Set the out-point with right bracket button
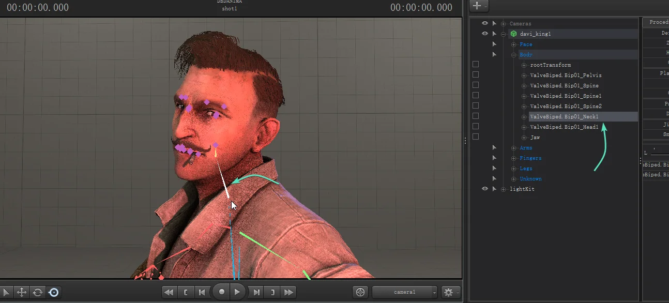669x303 pixels. 272,292
